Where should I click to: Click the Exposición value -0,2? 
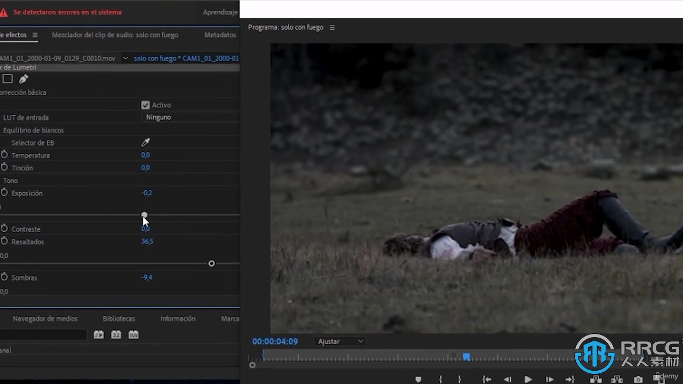146,193
